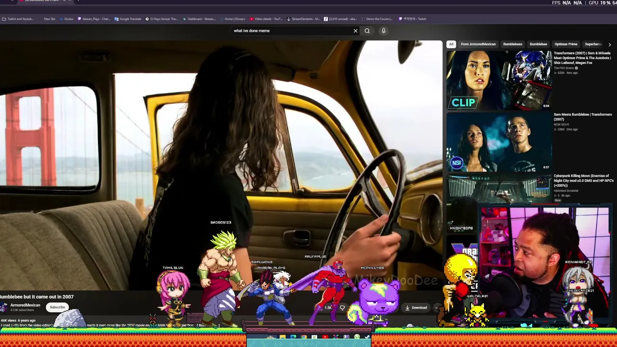Open the Home | Disney+ bookmark
This screenshot has height=347, width=617.
[233, 19]
